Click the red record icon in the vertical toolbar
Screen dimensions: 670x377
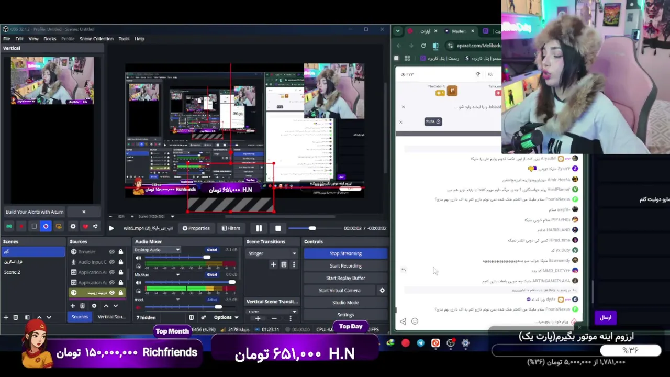point(21,226)
